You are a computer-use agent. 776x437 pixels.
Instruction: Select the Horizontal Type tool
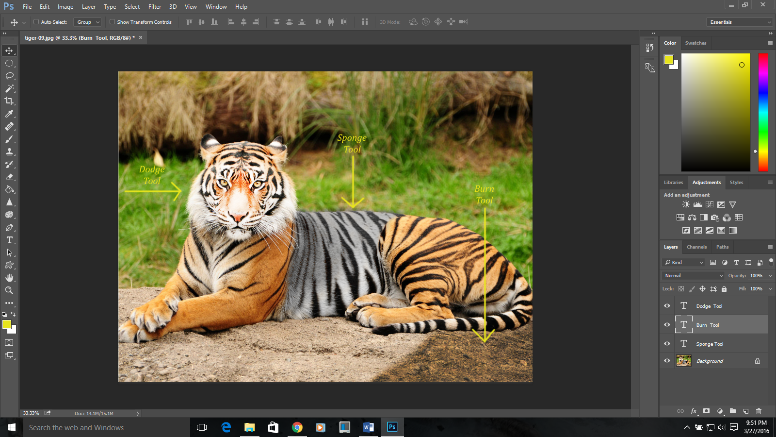(x=9, y=240)
